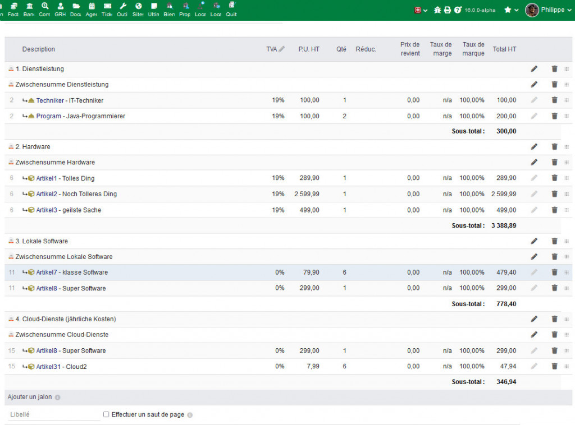Open the help icon next to version number

(458, 10)
